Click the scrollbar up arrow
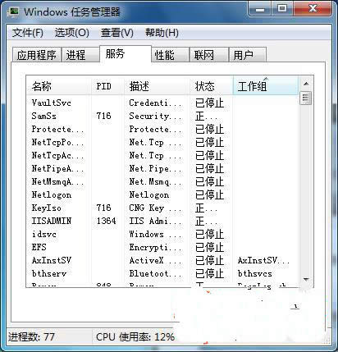This screenshot has width=338, height=352. pos(306,84)
